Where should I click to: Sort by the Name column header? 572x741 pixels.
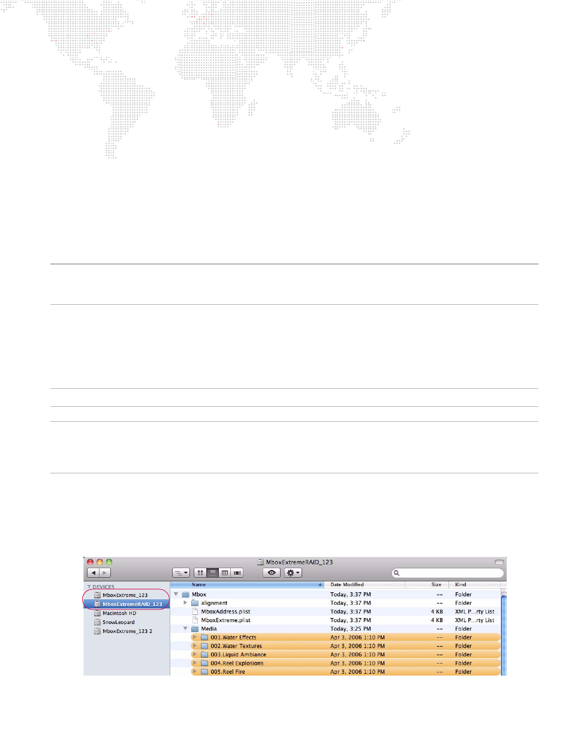(x=248, y=584)
